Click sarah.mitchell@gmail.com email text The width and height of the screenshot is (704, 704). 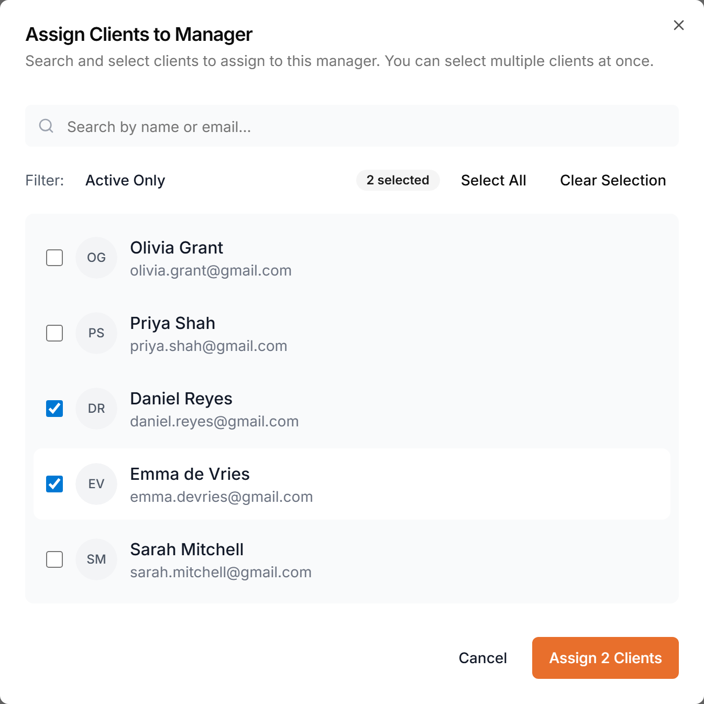221,572
